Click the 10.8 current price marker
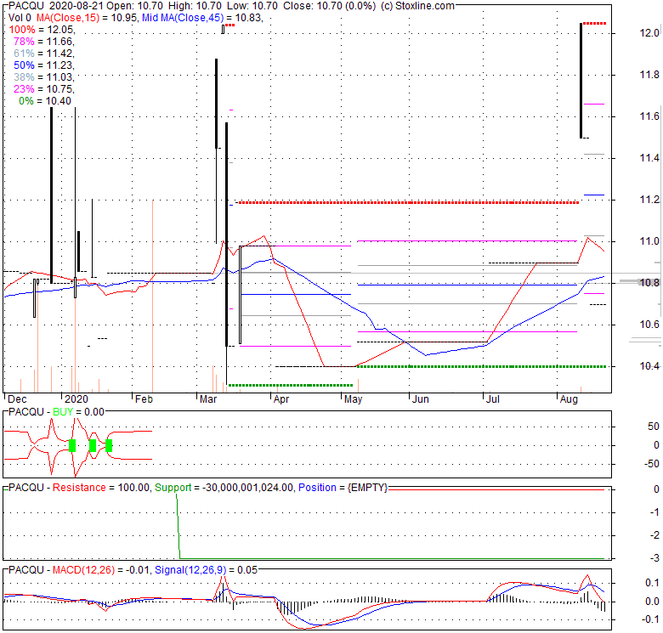 649,283
